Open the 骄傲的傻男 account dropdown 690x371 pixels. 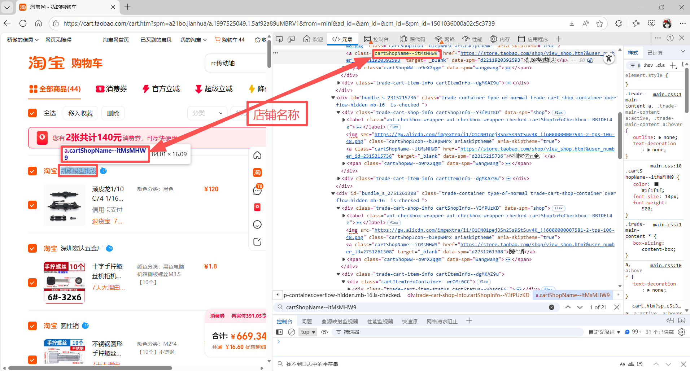click(x=23, y=40)
